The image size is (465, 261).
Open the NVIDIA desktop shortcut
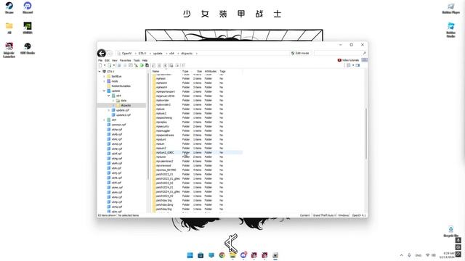pos(28,28)
